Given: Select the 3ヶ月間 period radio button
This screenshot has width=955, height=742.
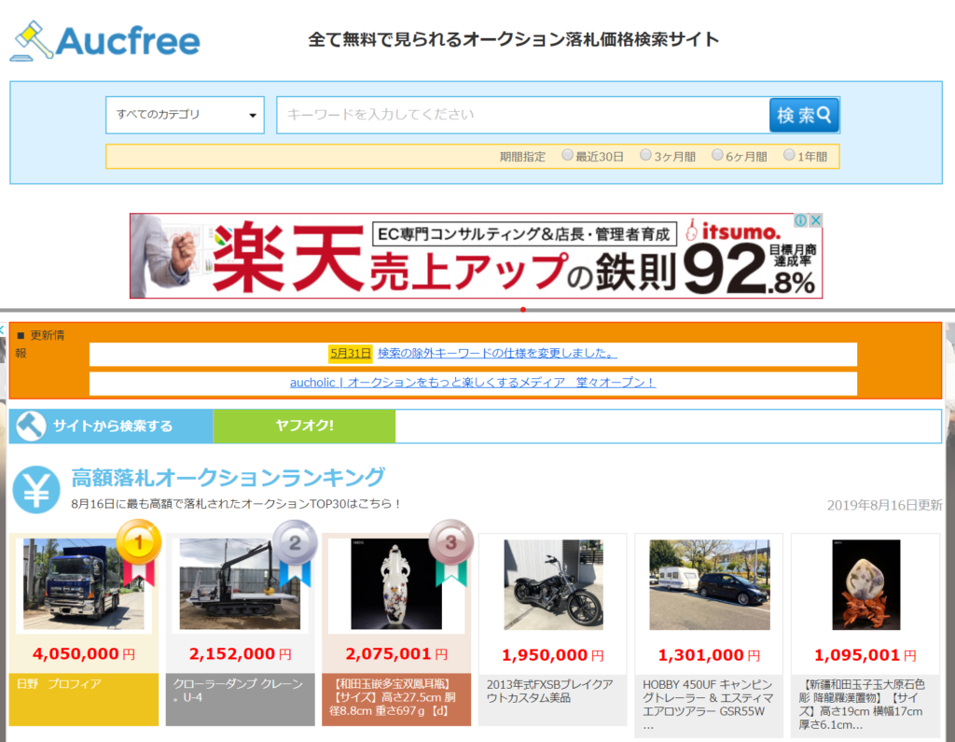Looking at the screenshot, I should (x=645, y=155).
